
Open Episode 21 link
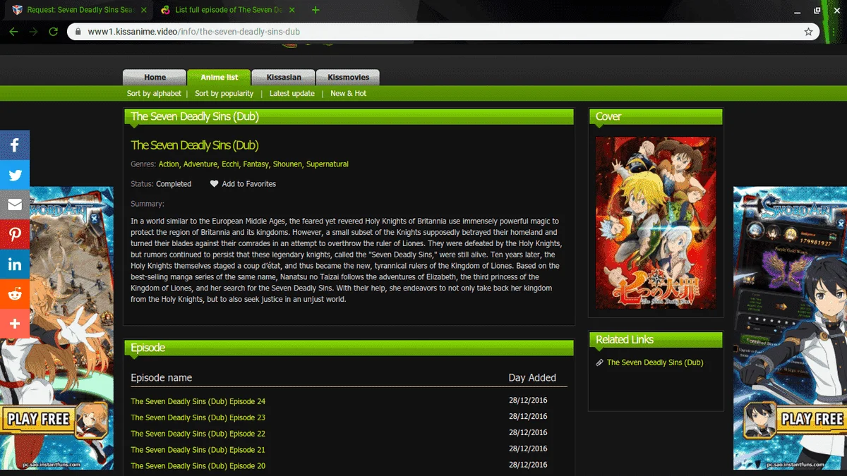pos(198,450)
